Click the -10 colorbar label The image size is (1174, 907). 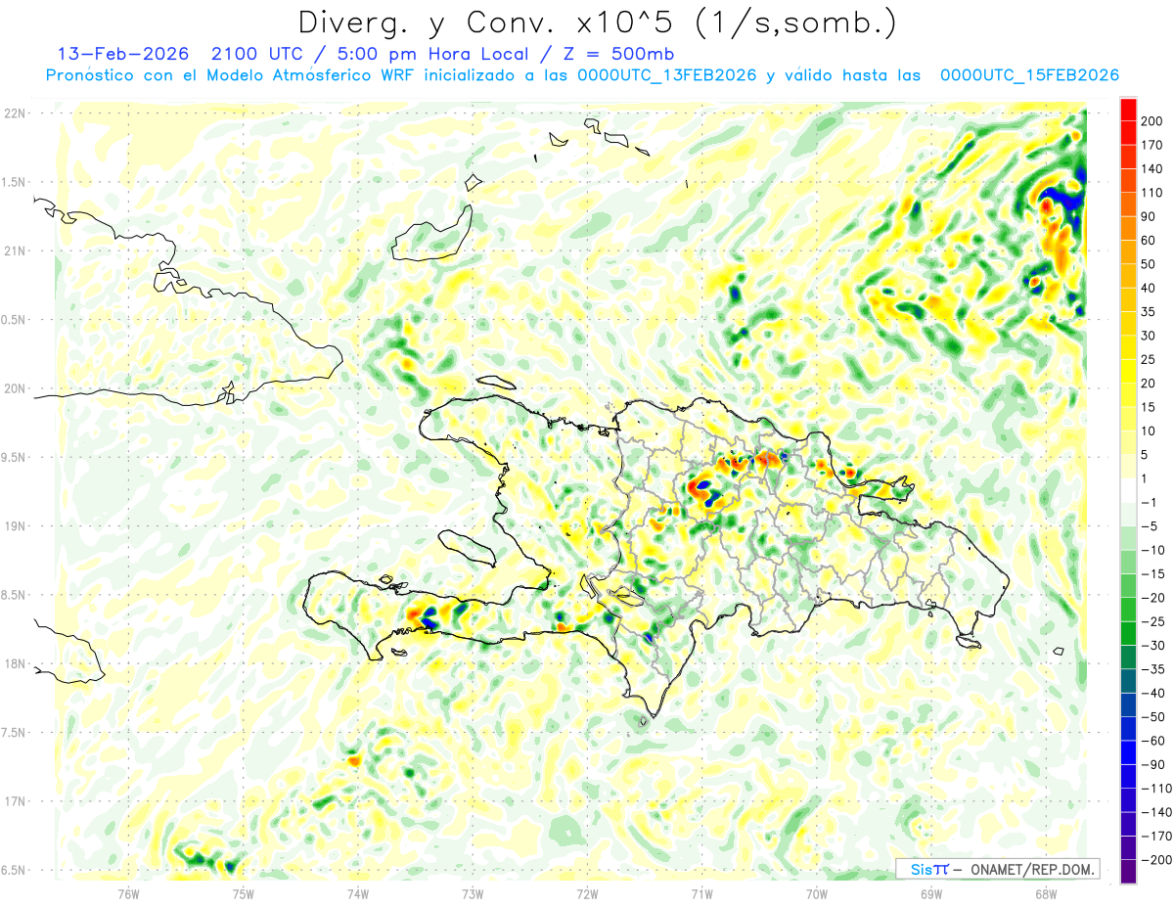tap(1155, 550)
